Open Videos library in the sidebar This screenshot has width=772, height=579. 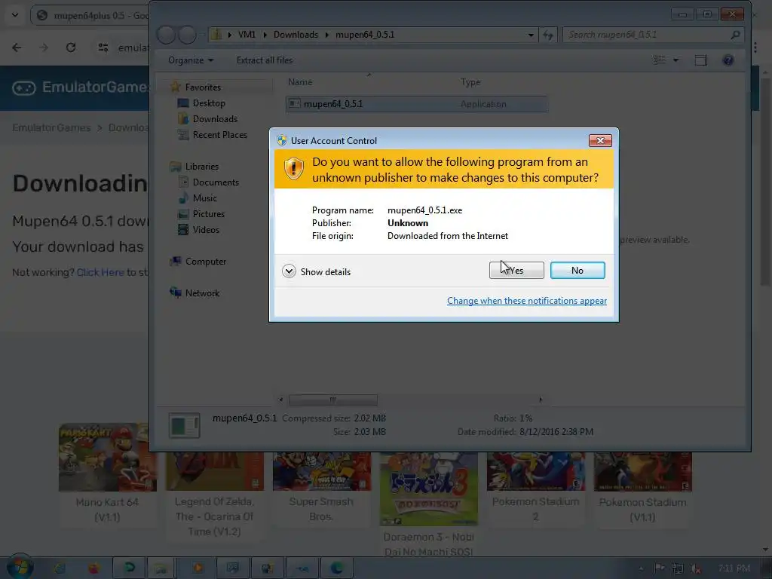click(207, 229)
